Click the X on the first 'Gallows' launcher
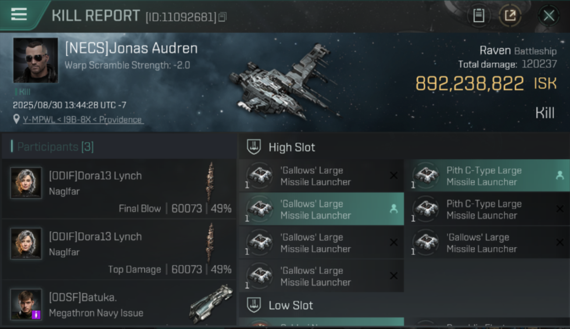Image resolution: width=570 pixels, height=329 pixels. (x=394, y=175)
